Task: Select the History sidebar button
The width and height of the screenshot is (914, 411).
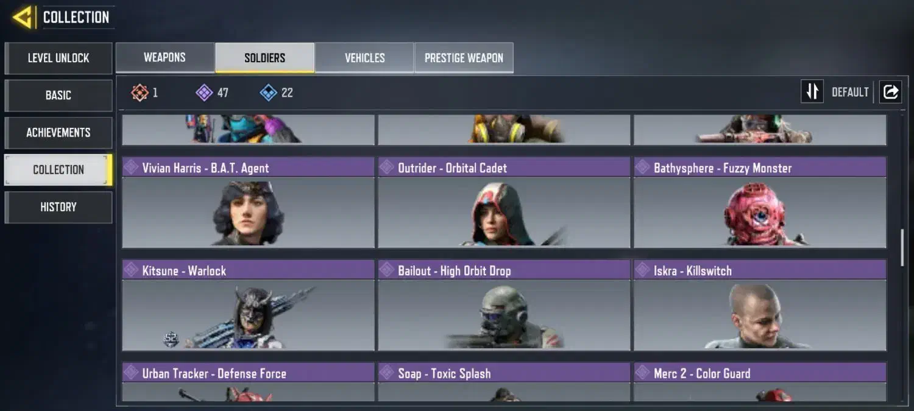Action: 58,207
